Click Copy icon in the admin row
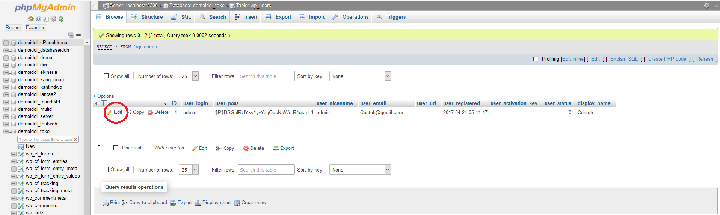720x215 pixels. pos(128,112)
